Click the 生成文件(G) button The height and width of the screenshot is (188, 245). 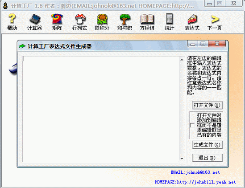pyautogui.click(x=207, y=145)
